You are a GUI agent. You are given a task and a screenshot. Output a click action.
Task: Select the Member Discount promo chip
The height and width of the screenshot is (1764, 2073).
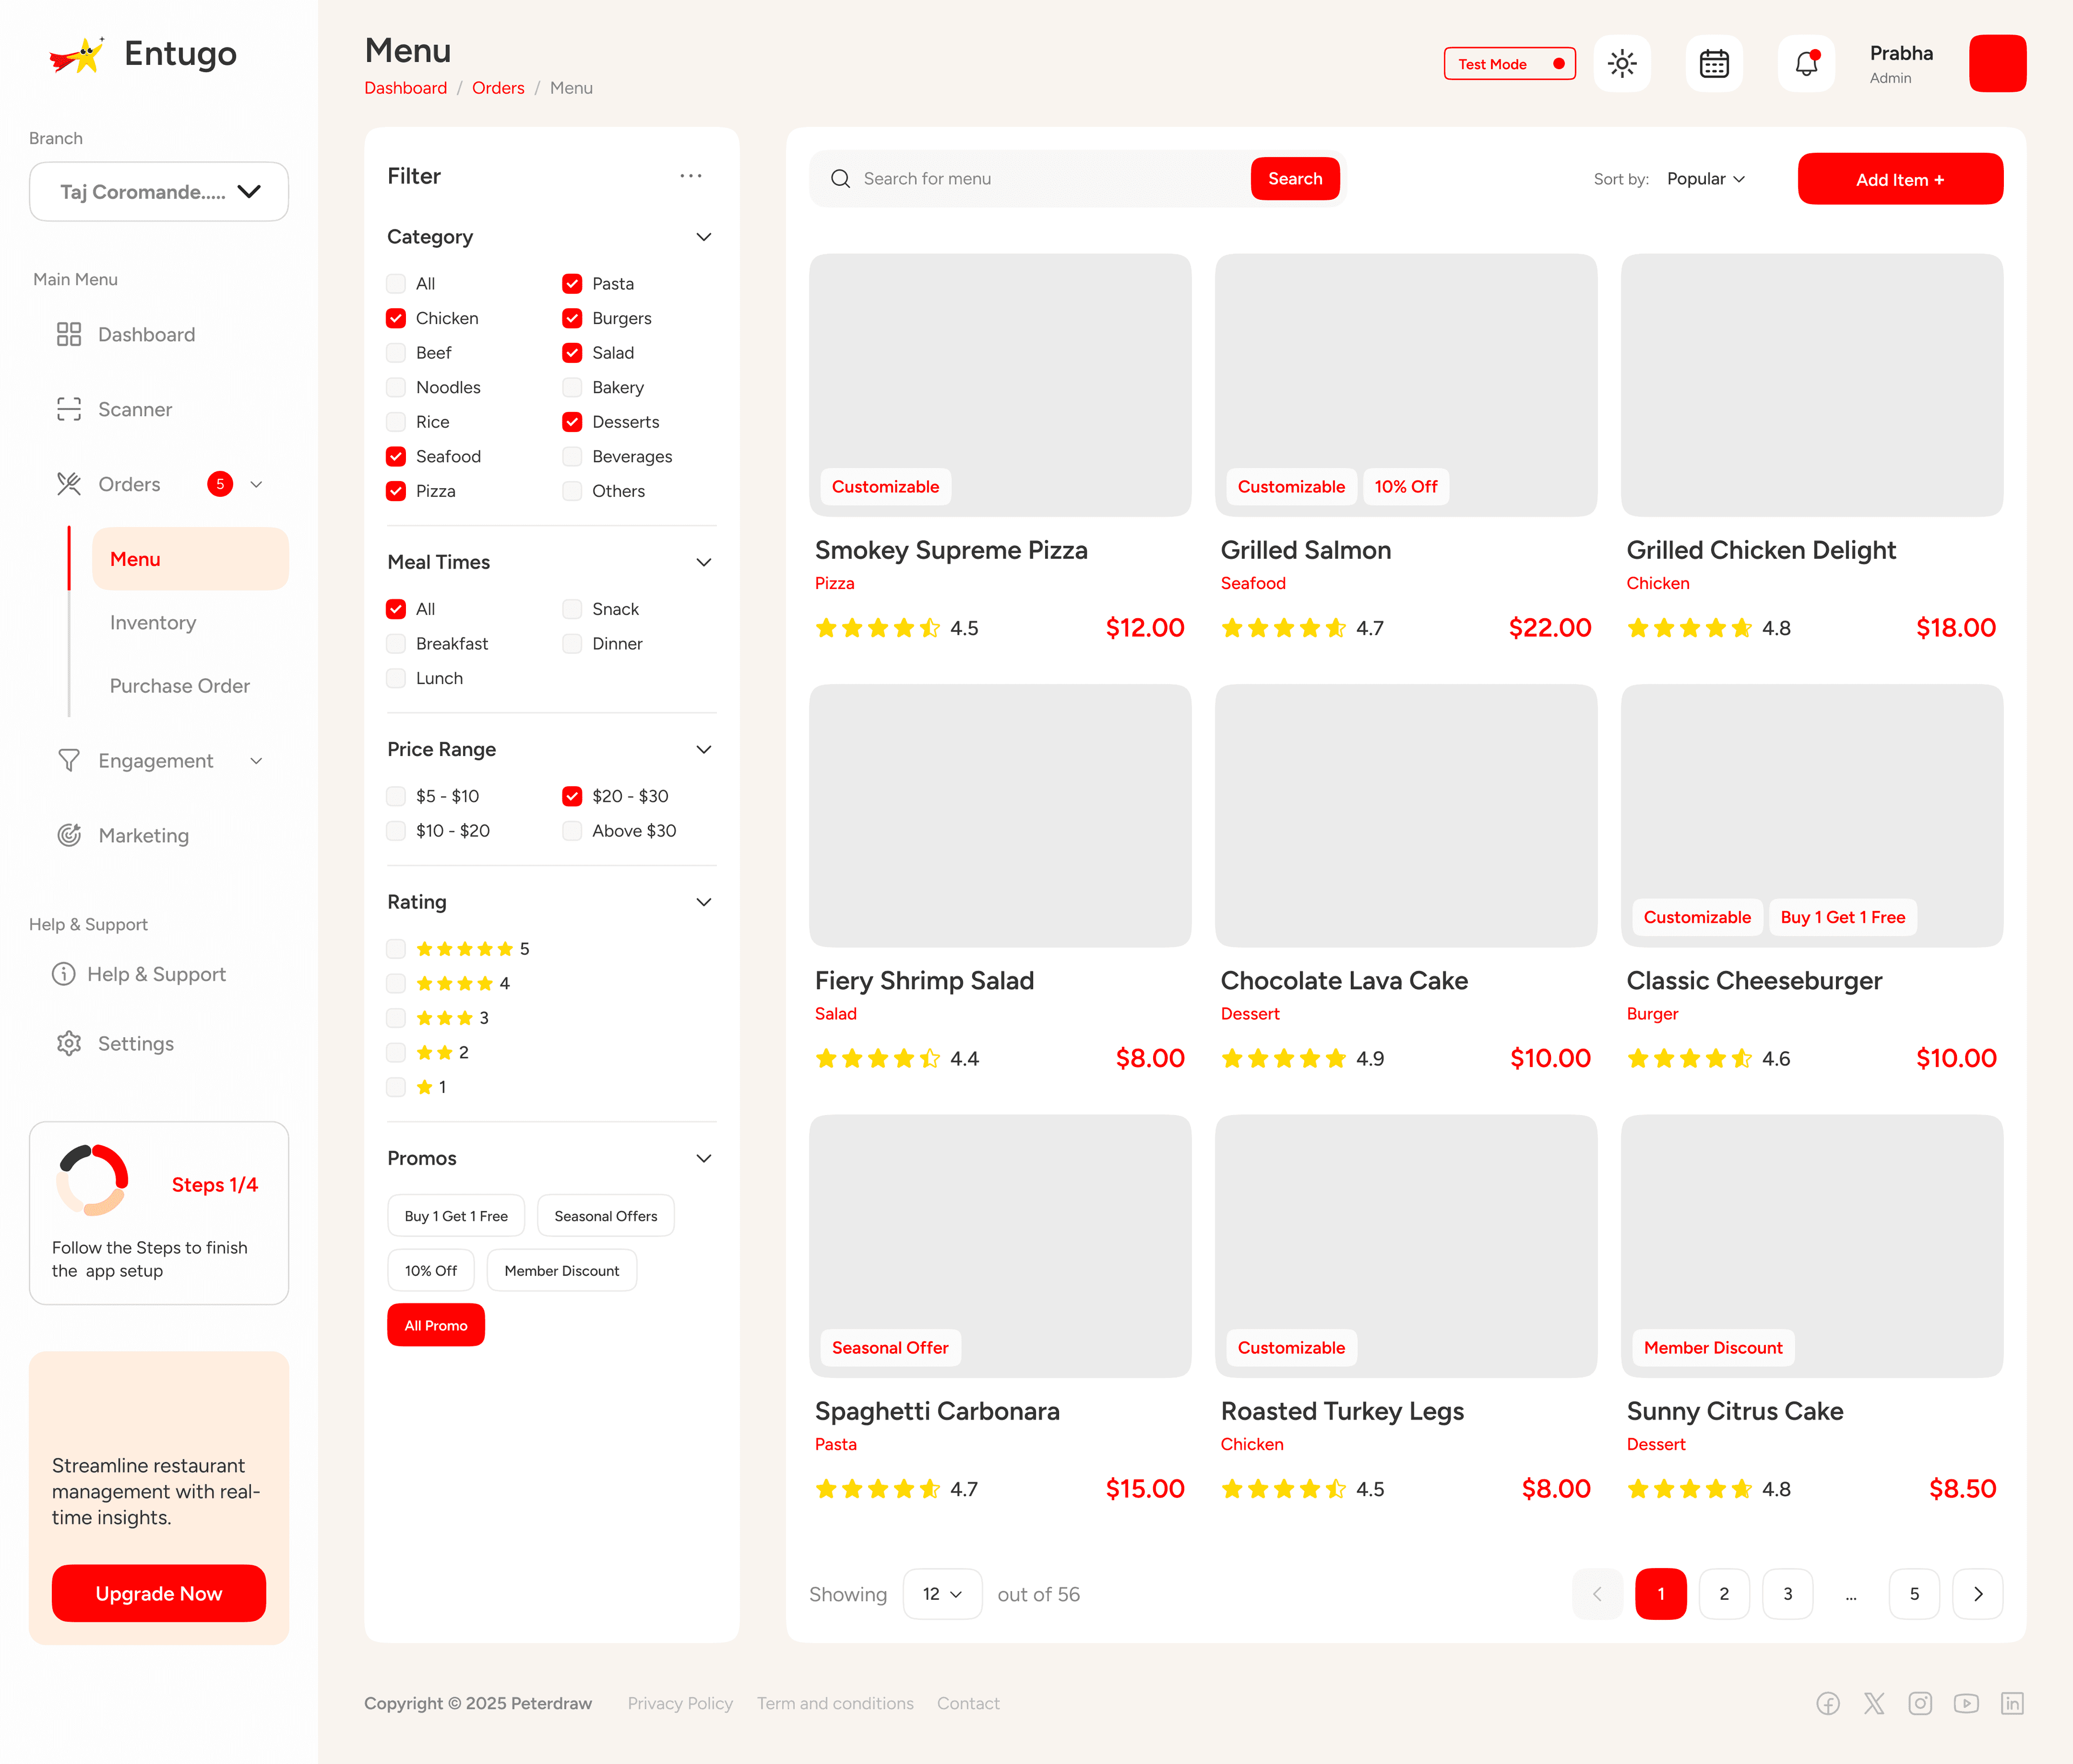point(562,1271)
